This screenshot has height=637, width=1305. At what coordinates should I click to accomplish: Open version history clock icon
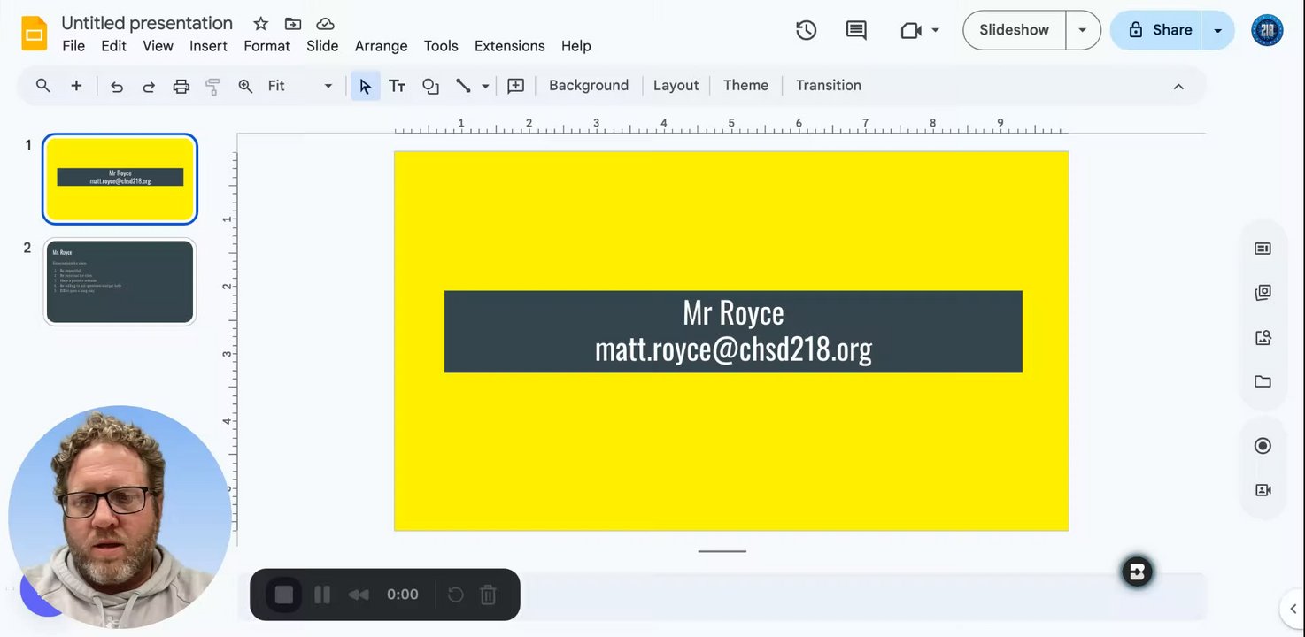pos(806,30)
